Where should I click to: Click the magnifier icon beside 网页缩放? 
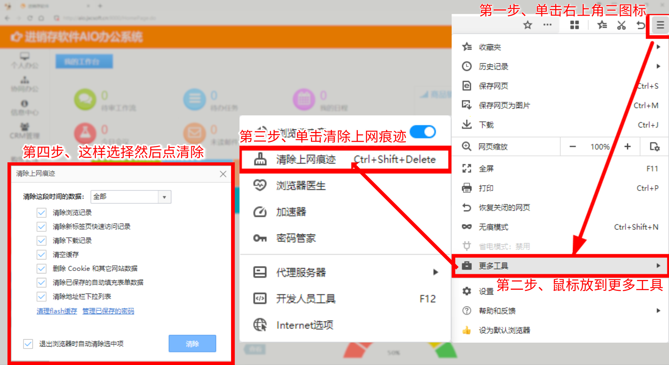(x=467, y=146)
